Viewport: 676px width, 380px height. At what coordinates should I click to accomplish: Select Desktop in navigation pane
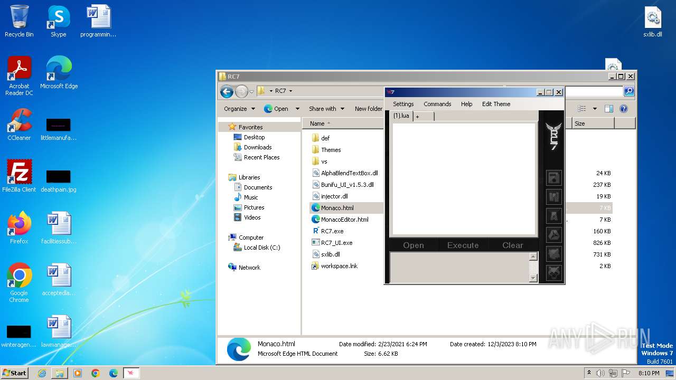(x=254, y=137)
